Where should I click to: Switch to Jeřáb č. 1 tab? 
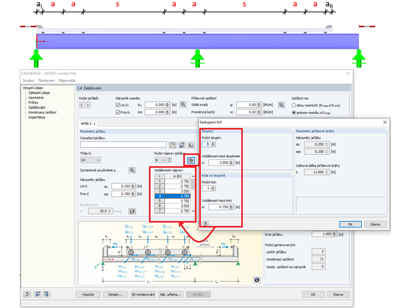(x=88, y=123)
